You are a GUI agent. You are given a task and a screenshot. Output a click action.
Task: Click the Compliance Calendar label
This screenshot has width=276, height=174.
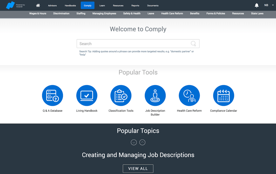click(x=223, y=111)
